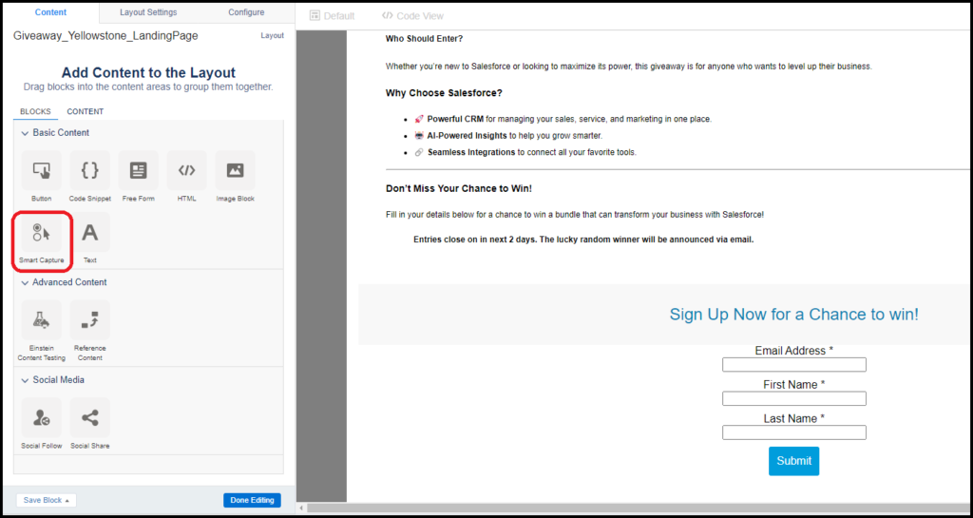Viewport: 973px width, 518px height.
Task: Click the 'AI-Powered Insights' bullet text
Action: pos(467,135)
